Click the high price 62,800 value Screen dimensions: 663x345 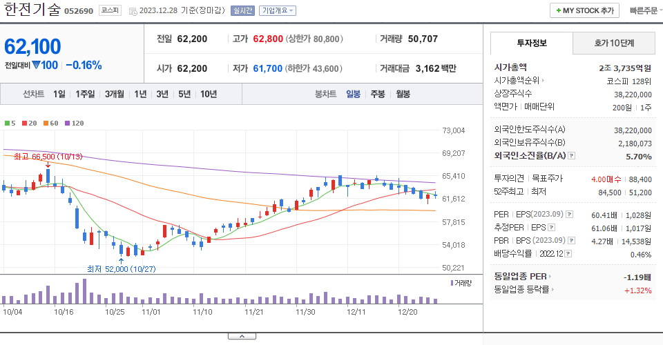(x=268, y=39)
